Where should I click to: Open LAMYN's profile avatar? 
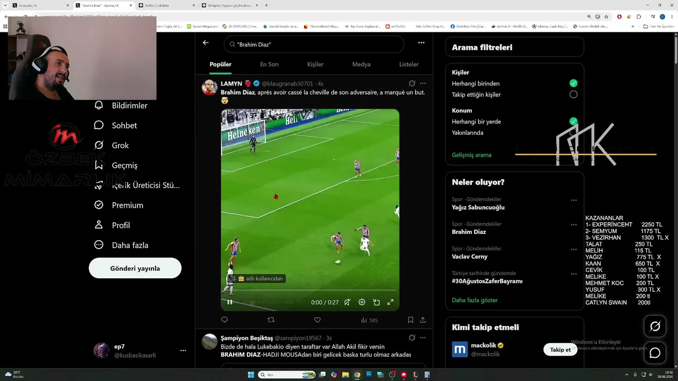[x=210, y=87]
